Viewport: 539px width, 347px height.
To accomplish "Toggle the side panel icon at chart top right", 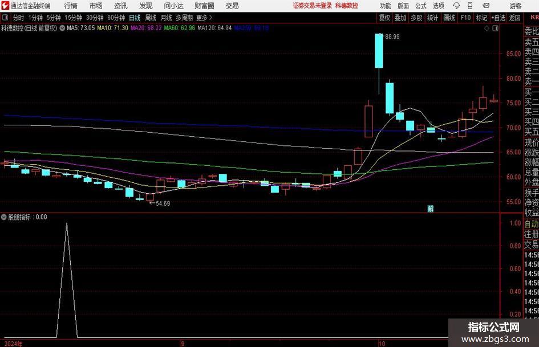I will (495, 28).
